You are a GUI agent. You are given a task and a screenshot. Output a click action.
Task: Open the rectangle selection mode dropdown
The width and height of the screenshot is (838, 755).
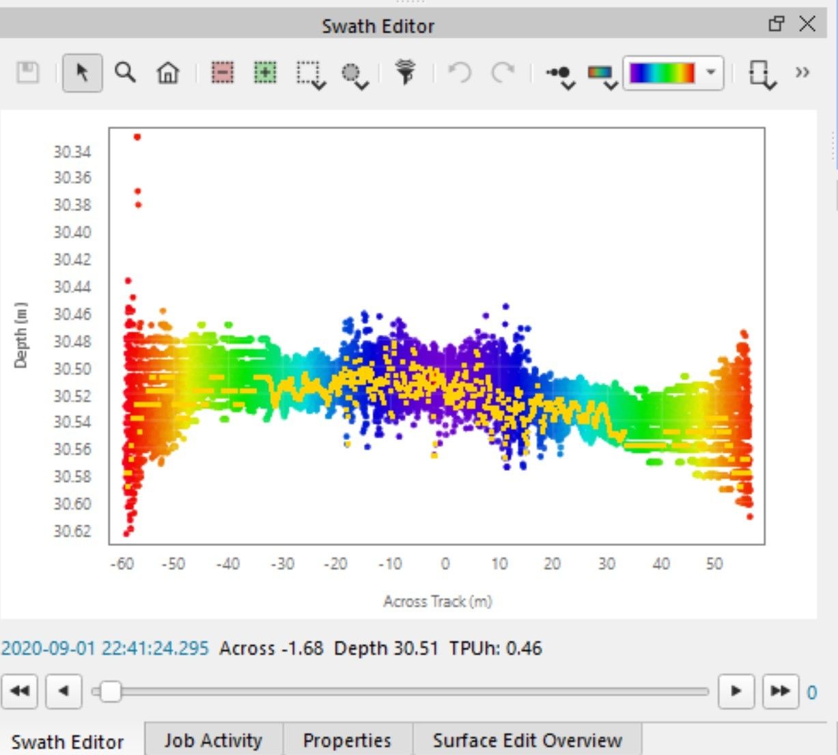pos(311,74)
